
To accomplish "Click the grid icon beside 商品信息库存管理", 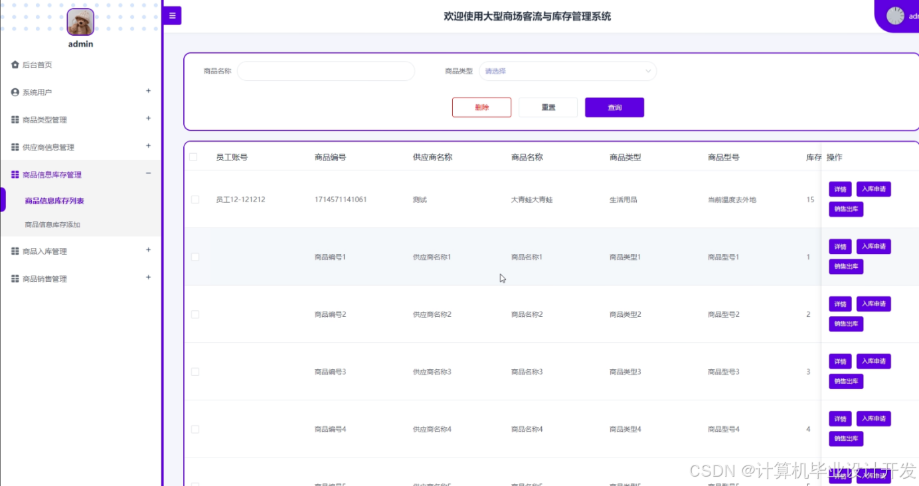I will pos(15,175).
